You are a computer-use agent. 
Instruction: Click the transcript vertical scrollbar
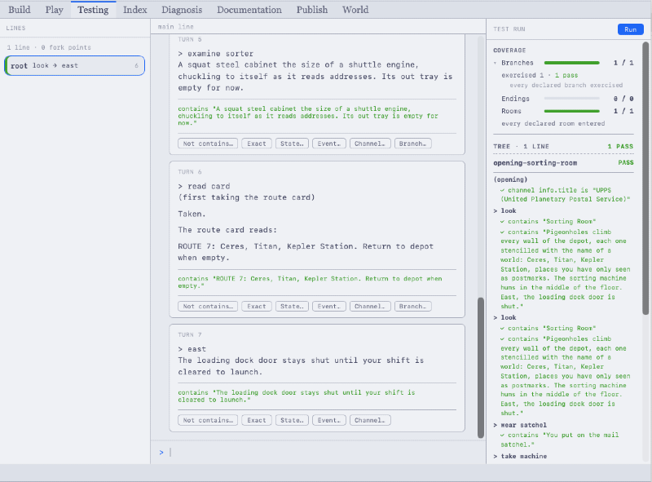click(481, 367)
